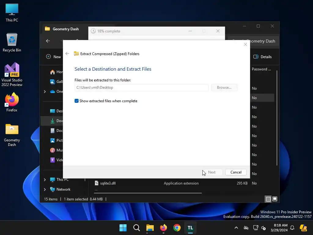This screenshot has width=313, height=235.
Task: Close the extract wizard dialog
Action: point(245,44)
